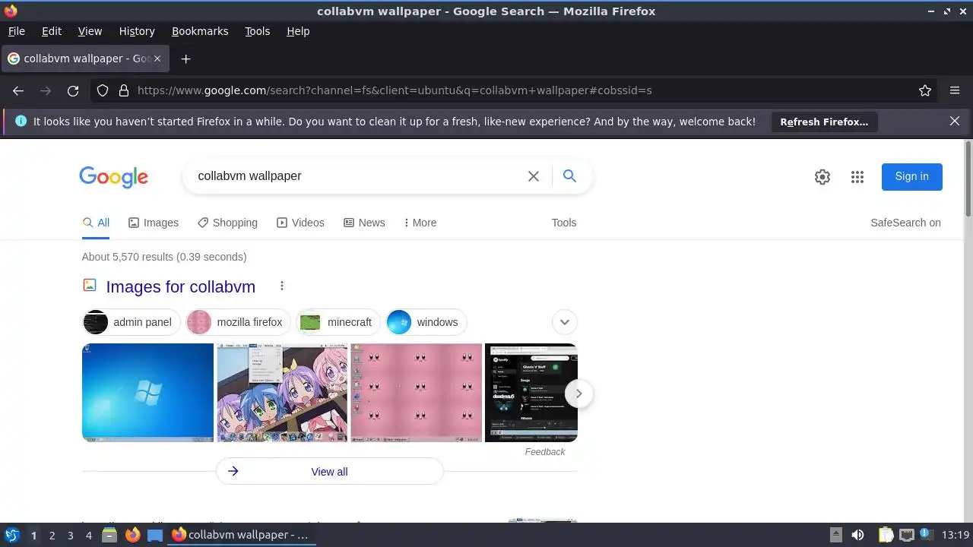Switch to the Images search tab

tap(154, 223)
